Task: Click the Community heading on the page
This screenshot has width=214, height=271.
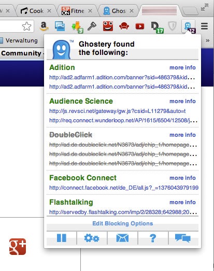Action: pos(21,53)
